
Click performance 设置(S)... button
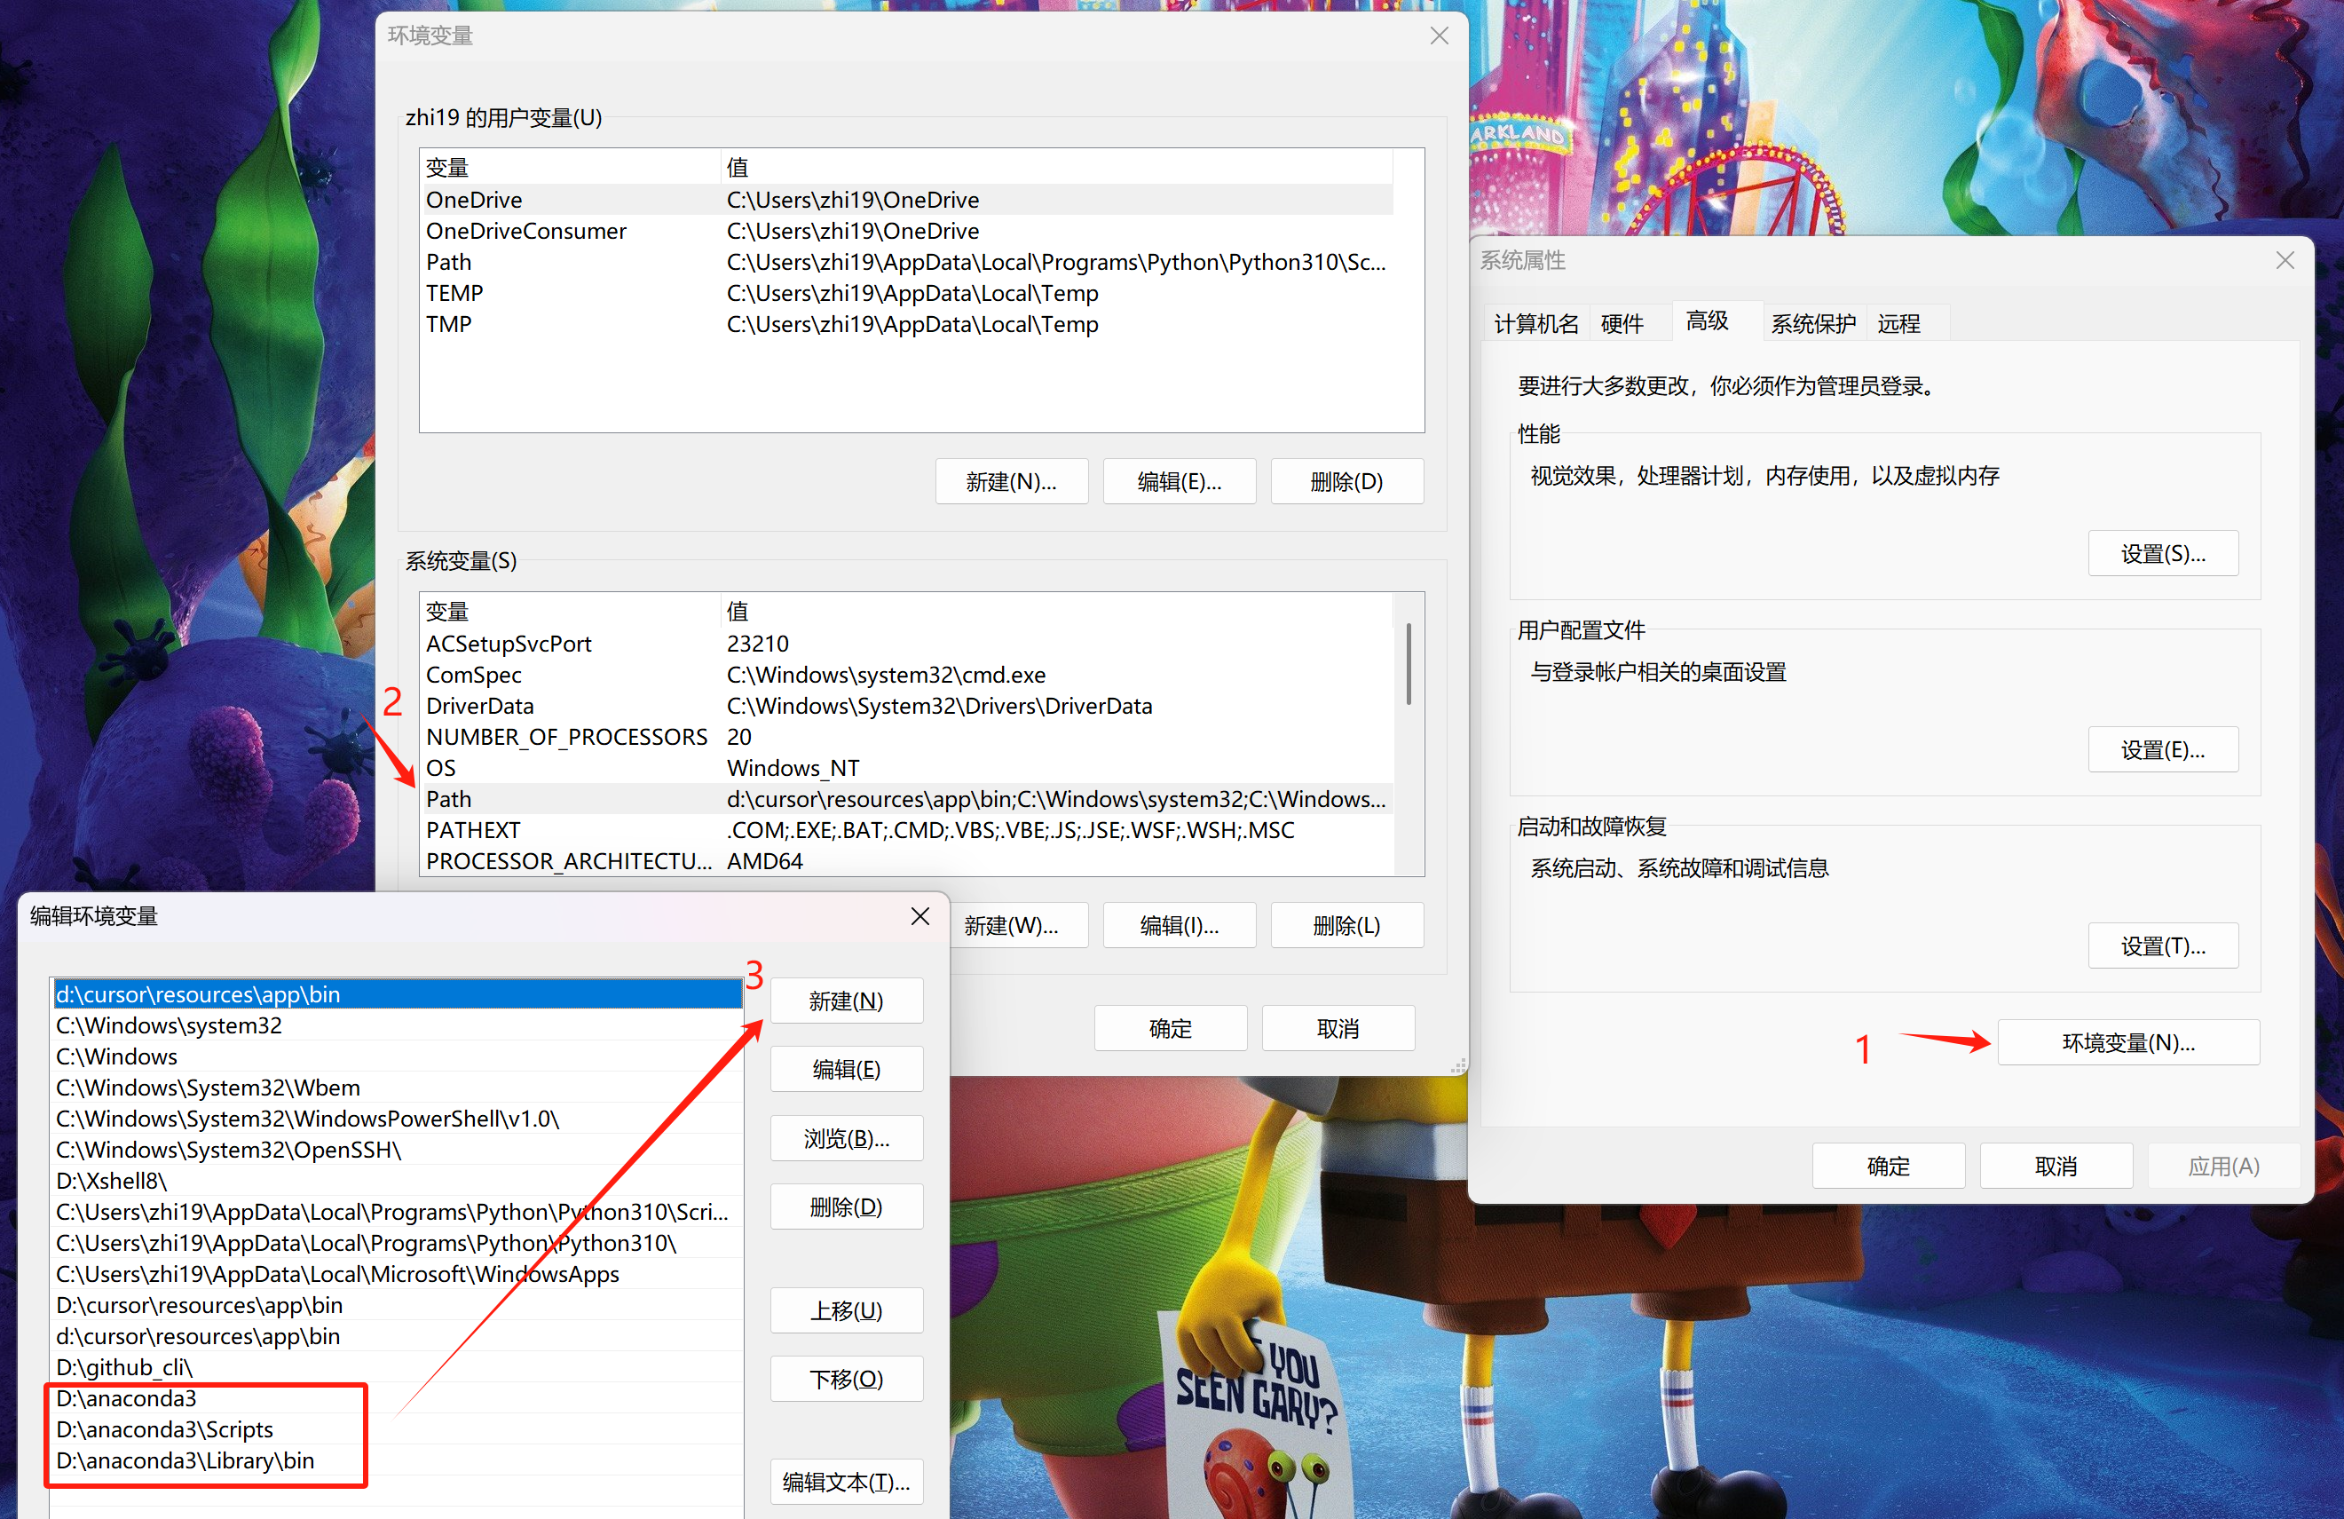(x=2162, y=554)
